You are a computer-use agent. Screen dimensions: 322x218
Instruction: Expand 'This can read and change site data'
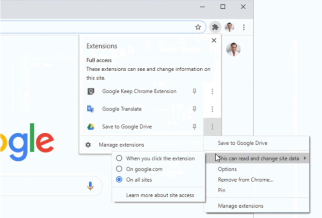click(258, 158)
